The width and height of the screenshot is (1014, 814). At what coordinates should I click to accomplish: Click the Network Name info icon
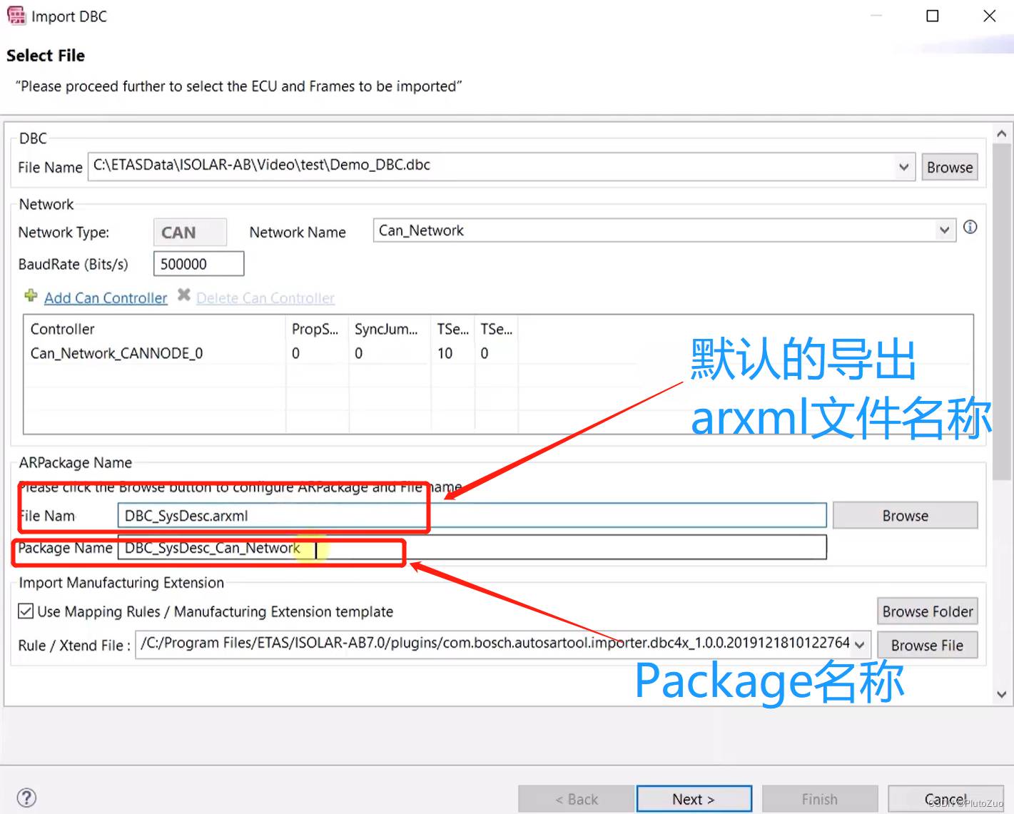(970, 227)
